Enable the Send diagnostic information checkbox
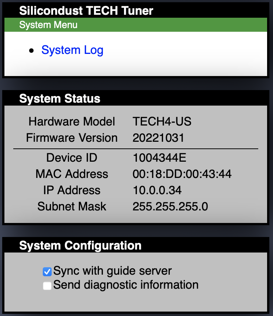273x316 pixels. click(x=47, y=286)
